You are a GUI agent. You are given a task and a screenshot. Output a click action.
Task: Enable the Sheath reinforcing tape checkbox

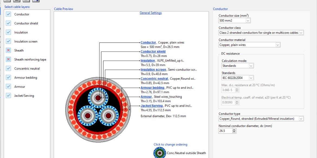(9, 59)
